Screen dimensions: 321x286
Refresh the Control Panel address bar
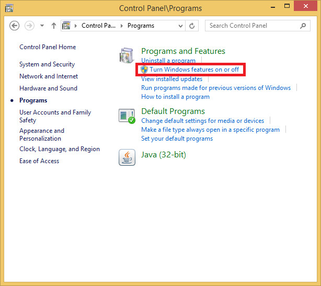192,26
